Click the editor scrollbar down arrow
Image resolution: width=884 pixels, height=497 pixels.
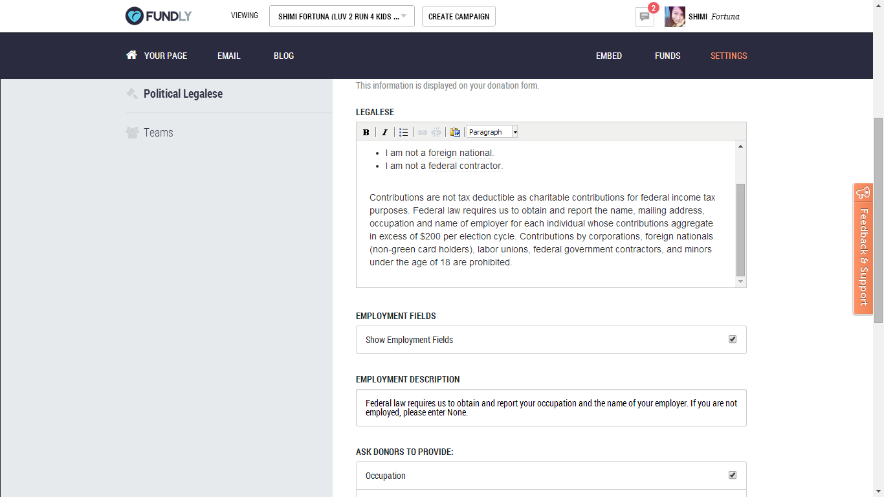tap(741, 282)
